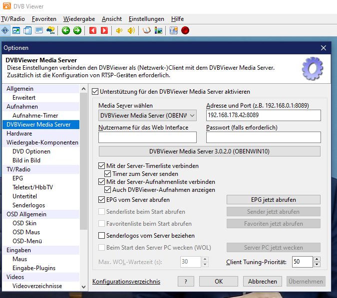Click the Nutzername für das Web Interface field
337x298 pixels.
click(147, 138)
